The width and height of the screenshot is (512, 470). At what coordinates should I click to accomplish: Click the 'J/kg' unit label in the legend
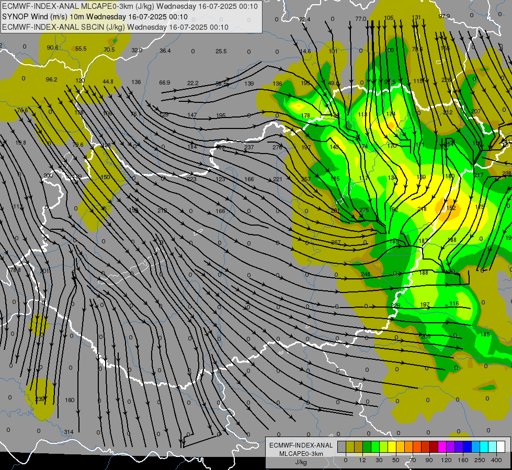[301, 462]
